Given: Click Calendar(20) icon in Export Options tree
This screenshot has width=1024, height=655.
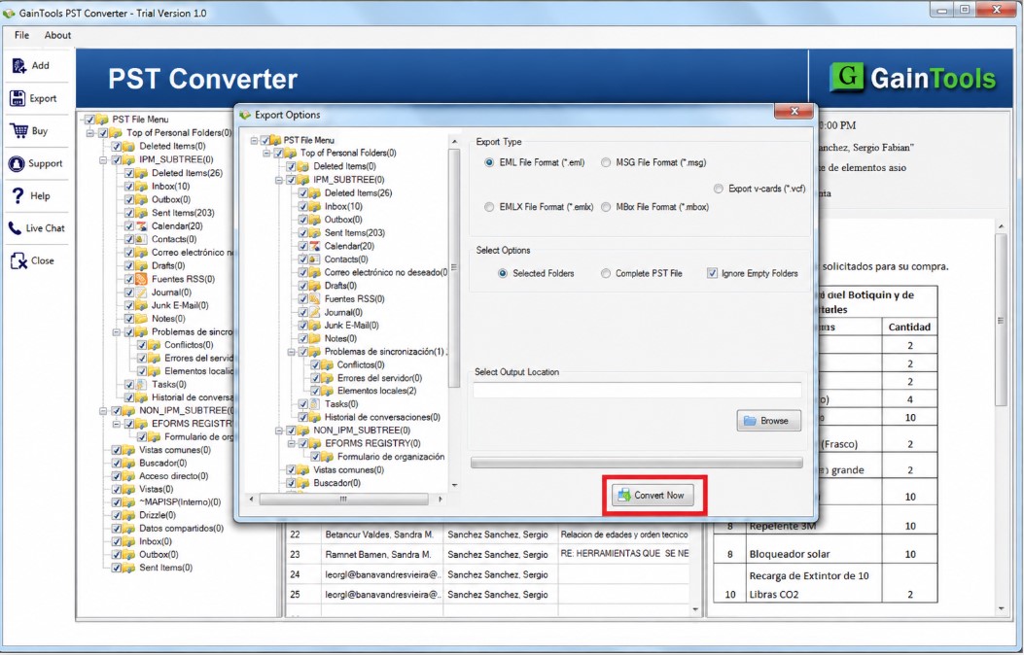Looking at the screenshot, I should click(x=315, y=246).
